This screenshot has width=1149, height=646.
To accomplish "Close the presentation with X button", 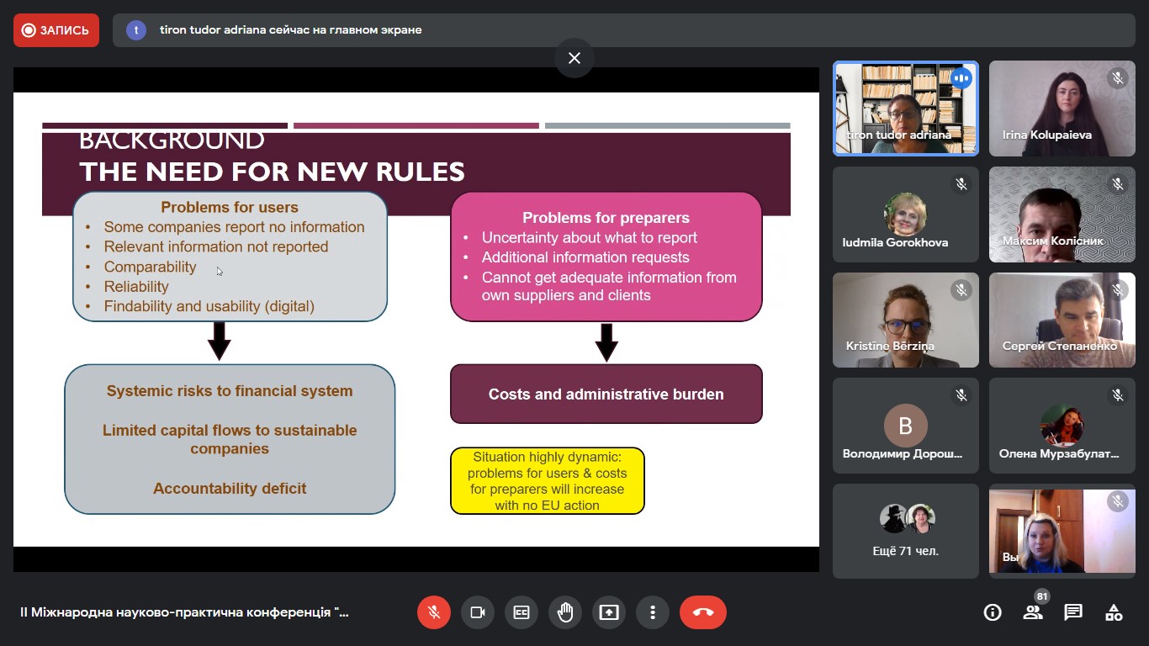I will (574, 58).
